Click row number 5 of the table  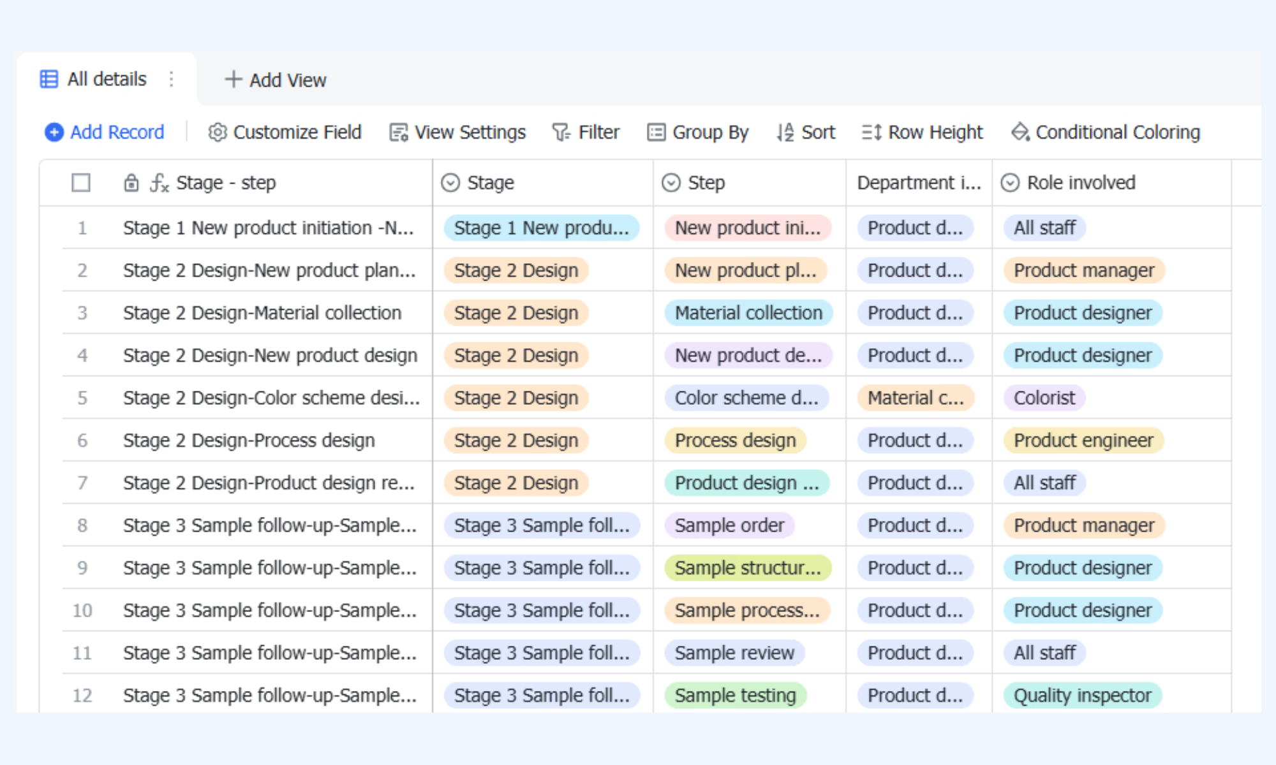(82, 398)
